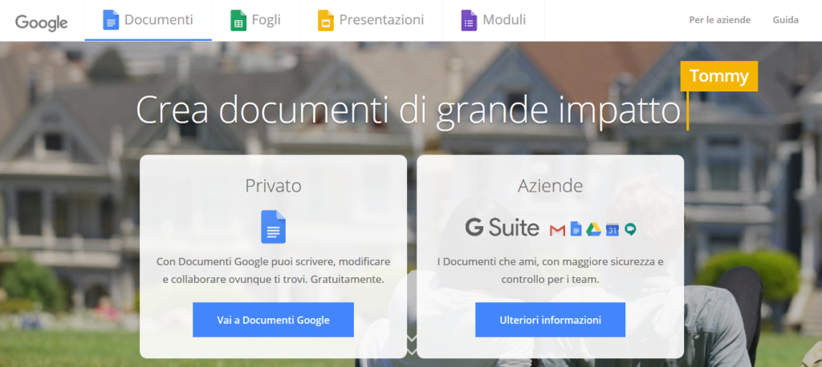Viewport: 822px width, 367px height.
Task: Click the purple Moduli forms icon
Action: [x=469, y=20]
